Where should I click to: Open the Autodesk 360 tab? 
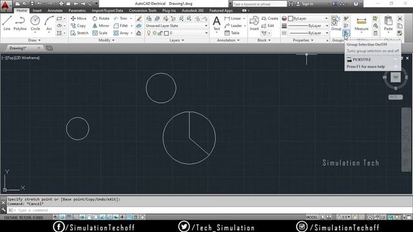(x=192, y=10)
